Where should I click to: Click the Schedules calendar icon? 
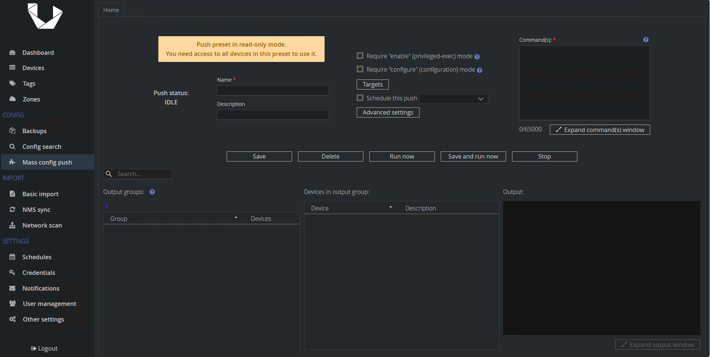point(12,257)
